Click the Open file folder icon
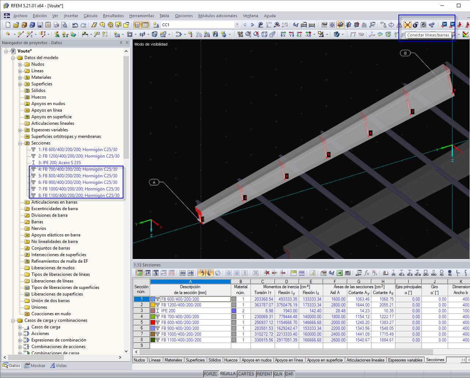This screenshot has width=470, height=378. [16, 25]
